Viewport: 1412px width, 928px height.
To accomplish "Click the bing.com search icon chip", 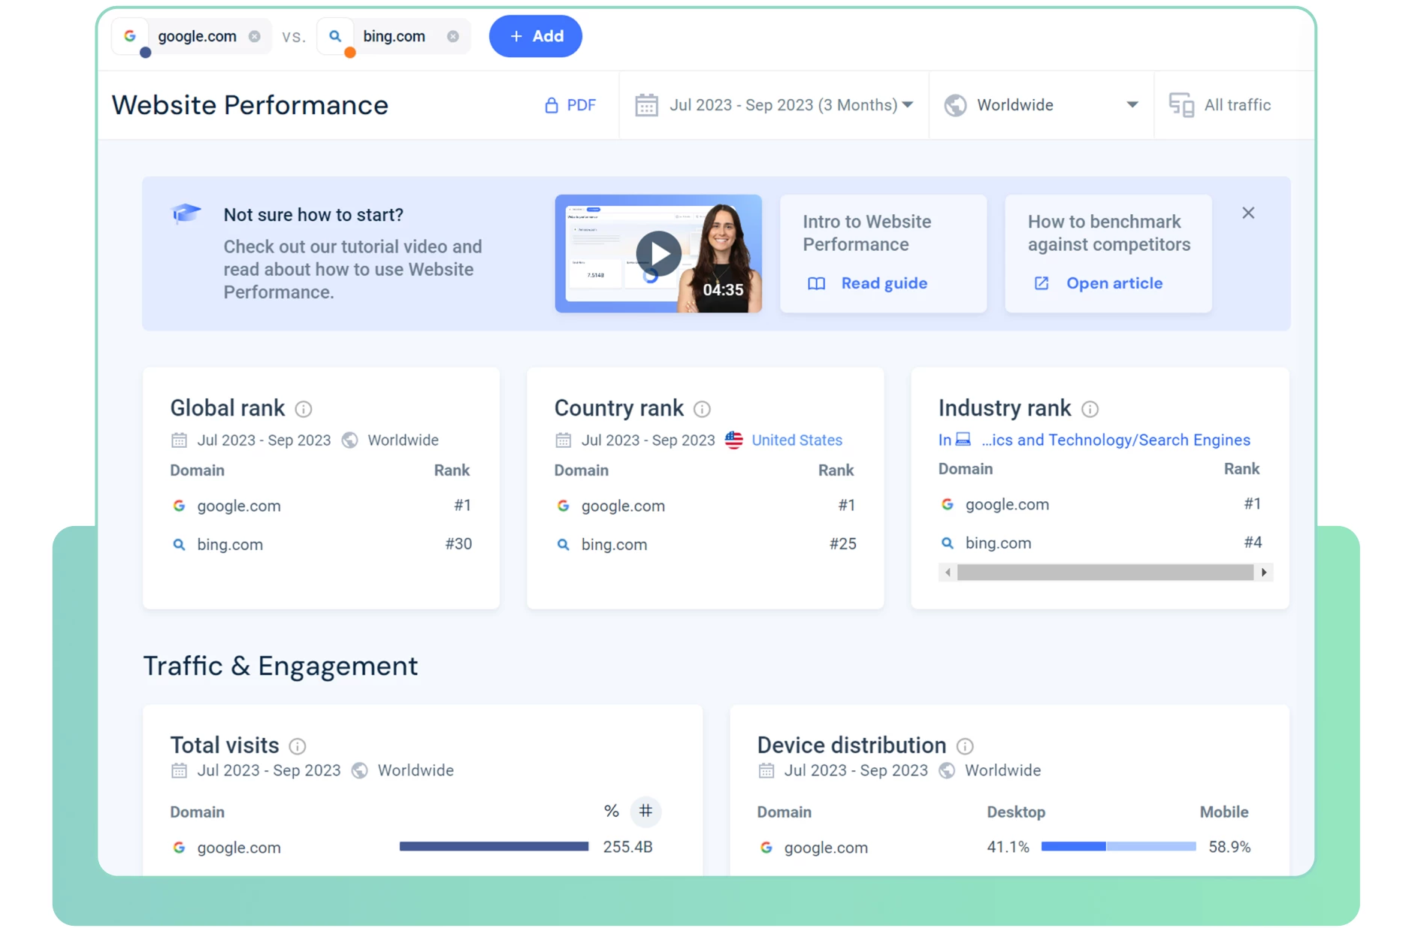I will [335, 36].
